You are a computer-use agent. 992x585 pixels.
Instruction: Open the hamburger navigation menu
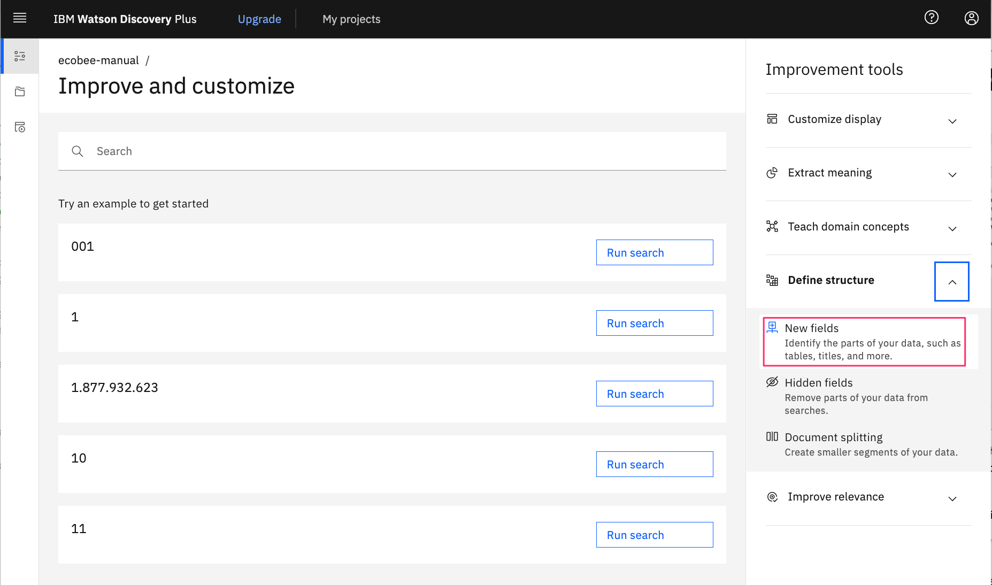click(x=20, y=19)
